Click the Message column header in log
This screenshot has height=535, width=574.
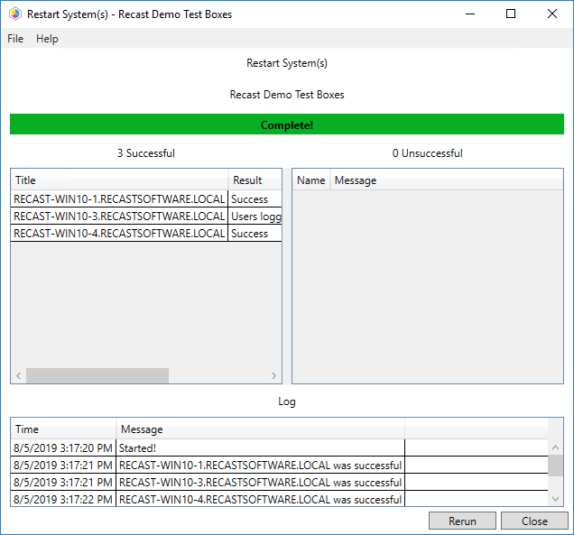point(261,429)
